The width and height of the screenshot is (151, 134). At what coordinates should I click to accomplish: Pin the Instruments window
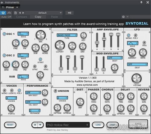[x=141, y=2]
